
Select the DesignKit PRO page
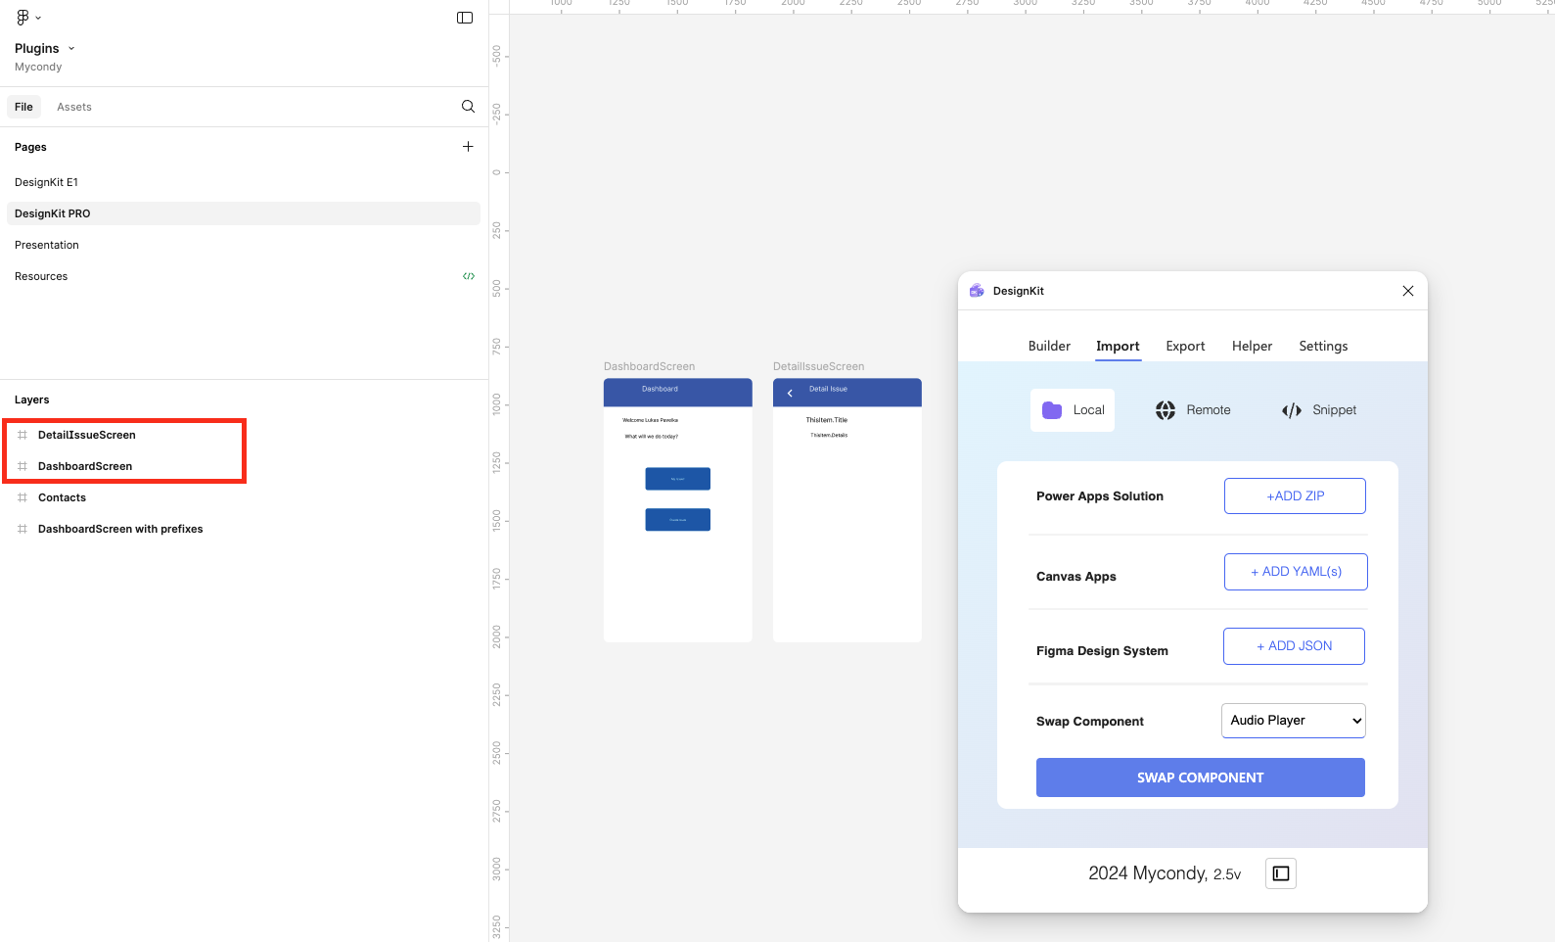pyautogui.click(x=244, y=213)
